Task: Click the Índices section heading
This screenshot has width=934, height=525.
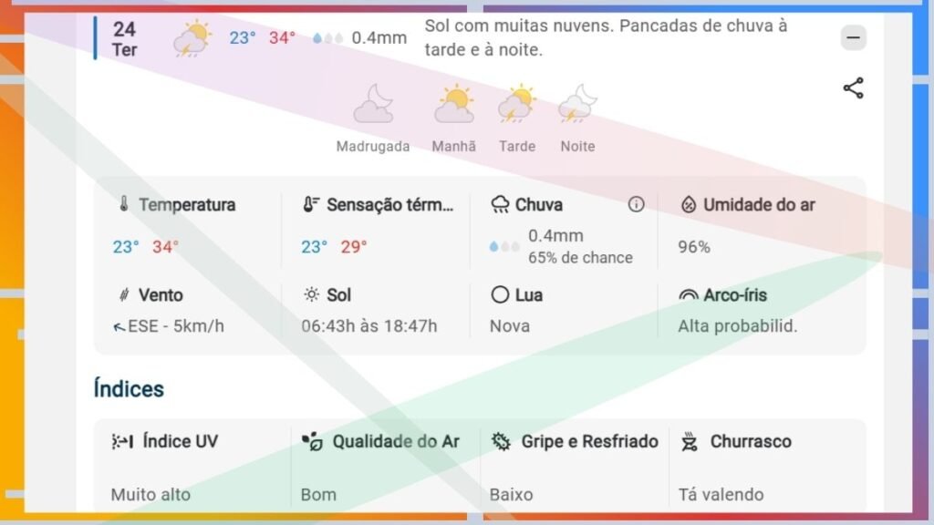Action: click(129, 389)
